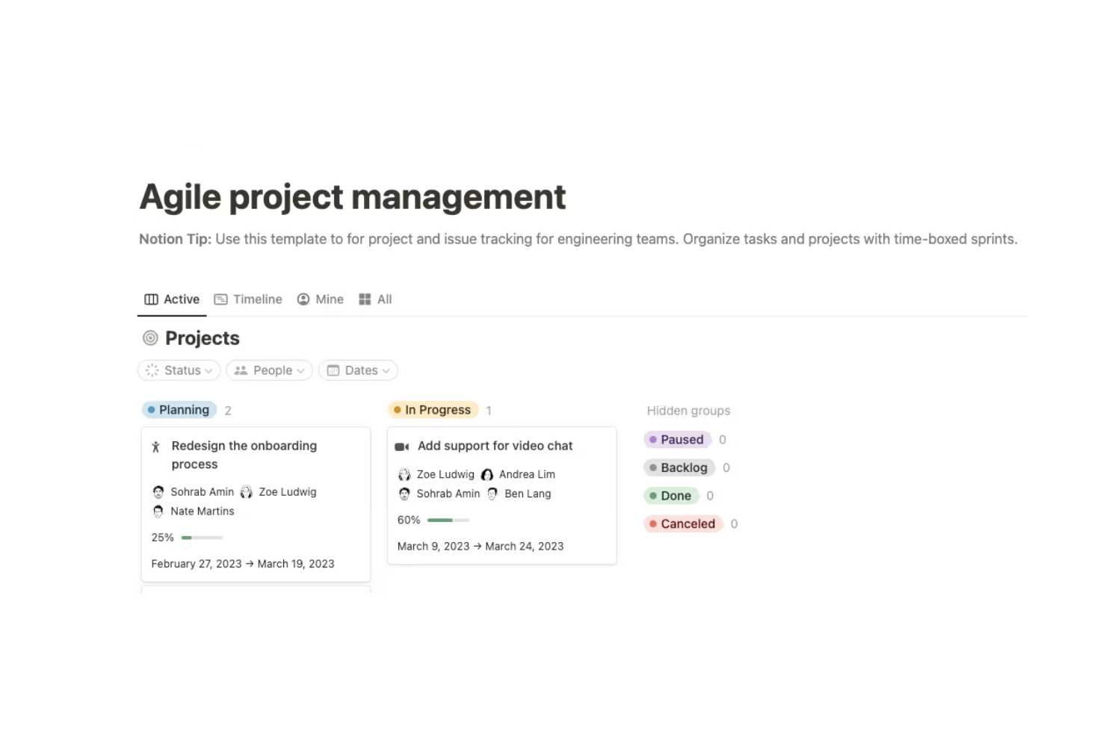Click Sohrab Amin's avatar on the onboarding card

pyautogui.click(x=158, y=491)
